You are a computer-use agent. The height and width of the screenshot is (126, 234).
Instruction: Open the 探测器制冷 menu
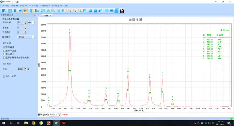(45, 6)
